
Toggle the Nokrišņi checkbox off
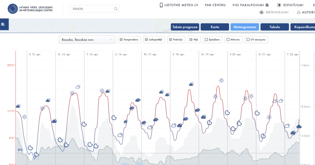[170, 40]
